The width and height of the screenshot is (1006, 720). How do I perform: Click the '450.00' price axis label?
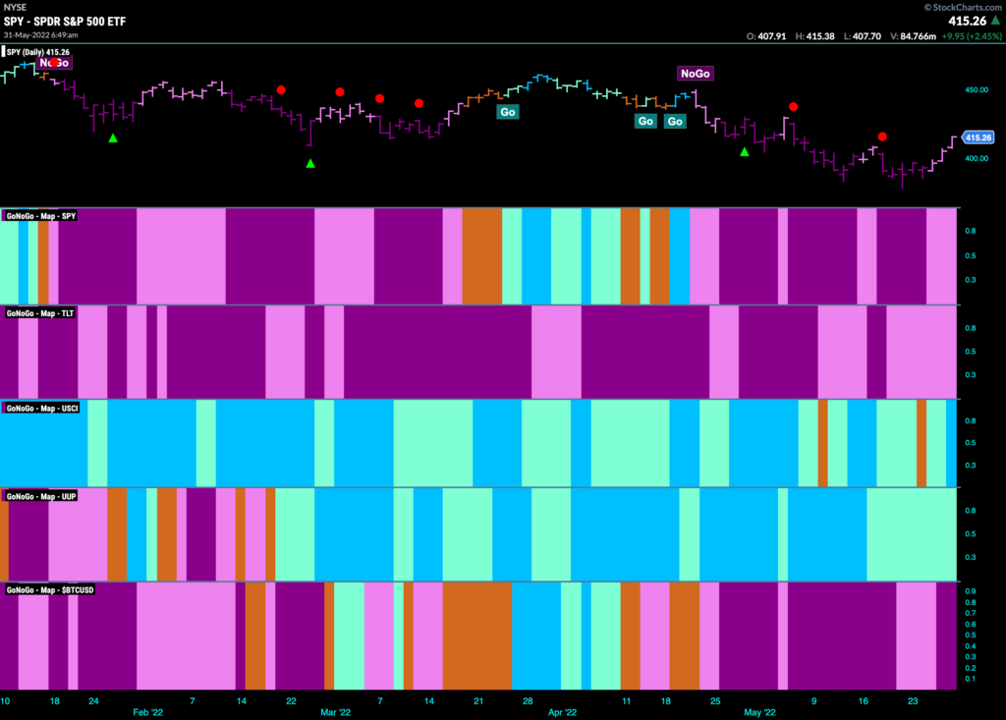977,89
